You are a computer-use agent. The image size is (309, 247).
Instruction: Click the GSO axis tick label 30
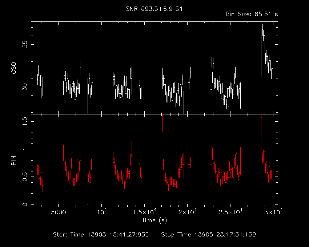25,87
